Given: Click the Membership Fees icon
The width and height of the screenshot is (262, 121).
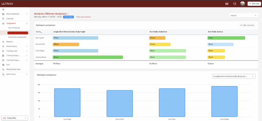Looking at the screenshot, I should coord(3,69).
